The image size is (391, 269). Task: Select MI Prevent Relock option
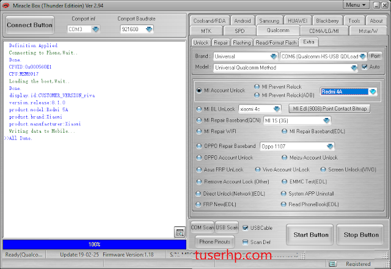257,87
